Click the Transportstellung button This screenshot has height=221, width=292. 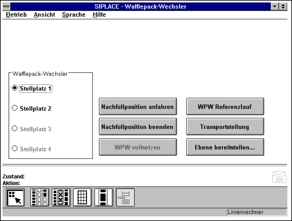[225, 127]
